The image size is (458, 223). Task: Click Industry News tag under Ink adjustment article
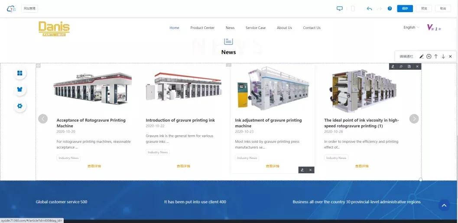coord(247,158)
